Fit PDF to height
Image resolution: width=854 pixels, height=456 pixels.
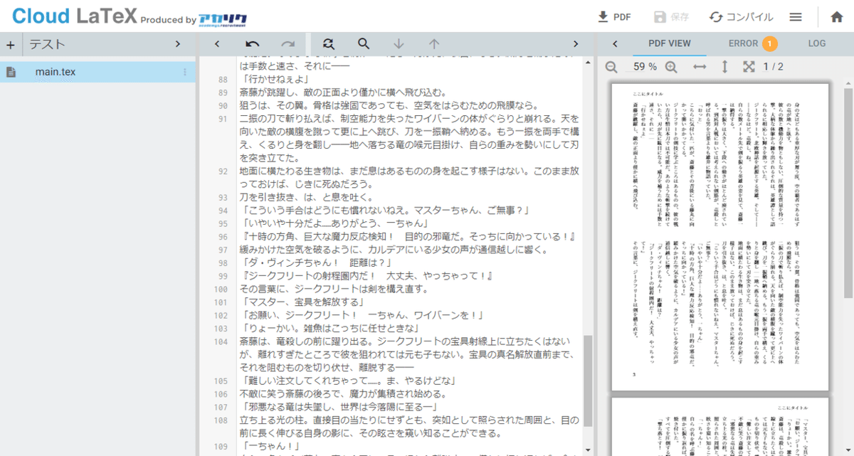coord(725,67)
